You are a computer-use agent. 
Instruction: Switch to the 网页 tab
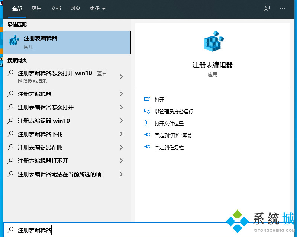[75, 9]
